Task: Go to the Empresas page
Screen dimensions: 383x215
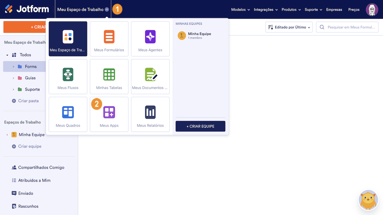Action: 334,10
